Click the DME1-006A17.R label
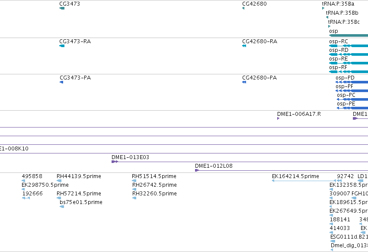The image size is (368, 252). [299, 114]
